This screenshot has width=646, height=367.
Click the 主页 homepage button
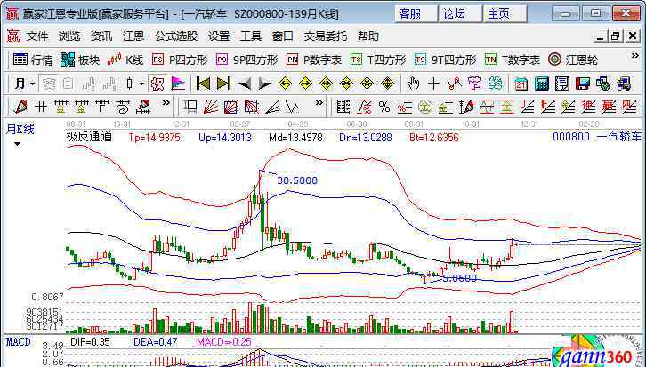(505, 14)
